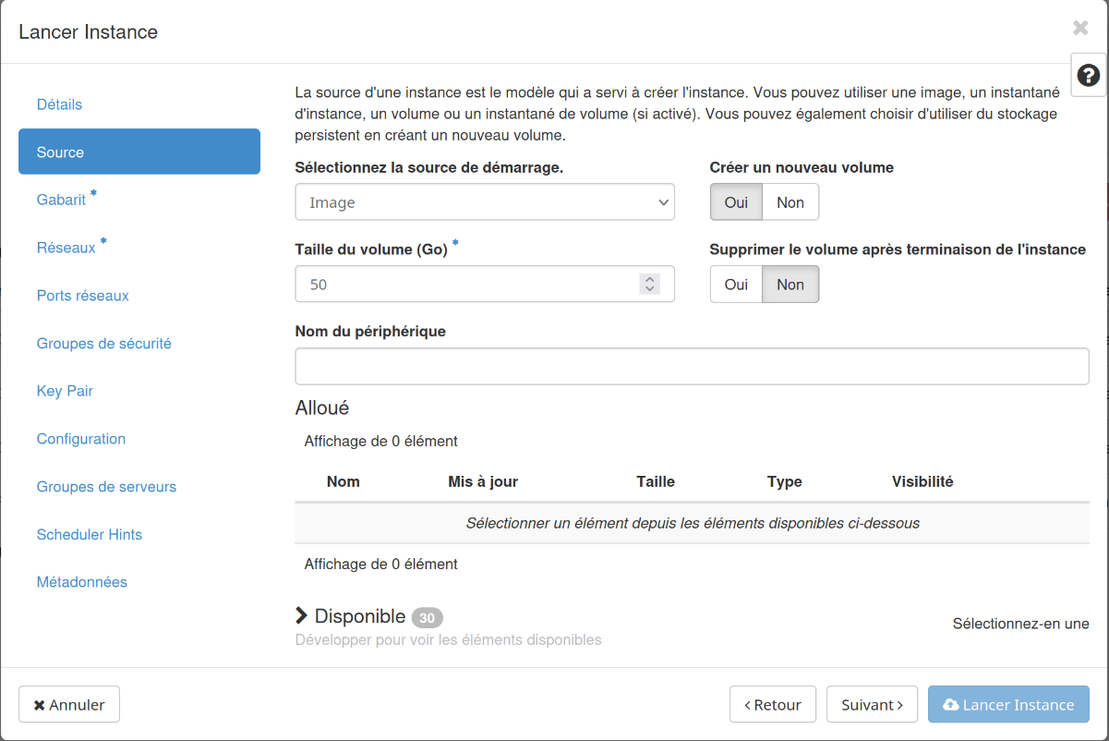Click the Suivant button
The image size is (1109, 741).
[x=871, y=704]
